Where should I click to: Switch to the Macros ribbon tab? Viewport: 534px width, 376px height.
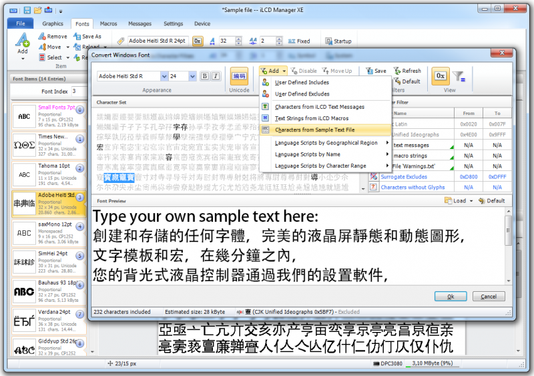(x=108, y=23)
